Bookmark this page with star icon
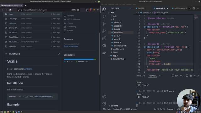The image size is (201, 113). 78,10
